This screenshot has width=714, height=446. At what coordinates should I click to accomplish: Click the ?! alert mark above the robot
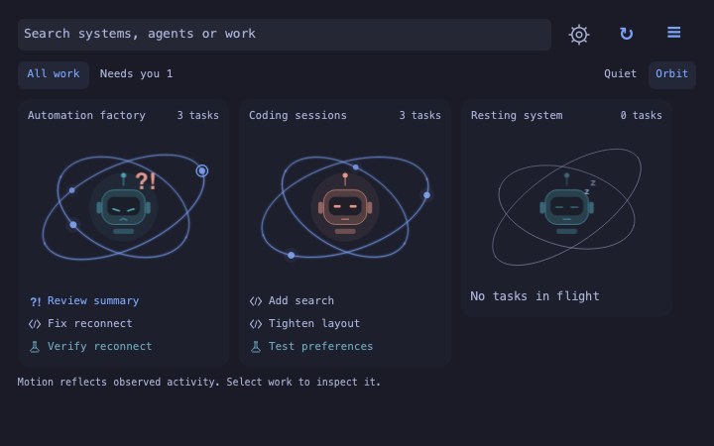(x=146, y=180)
